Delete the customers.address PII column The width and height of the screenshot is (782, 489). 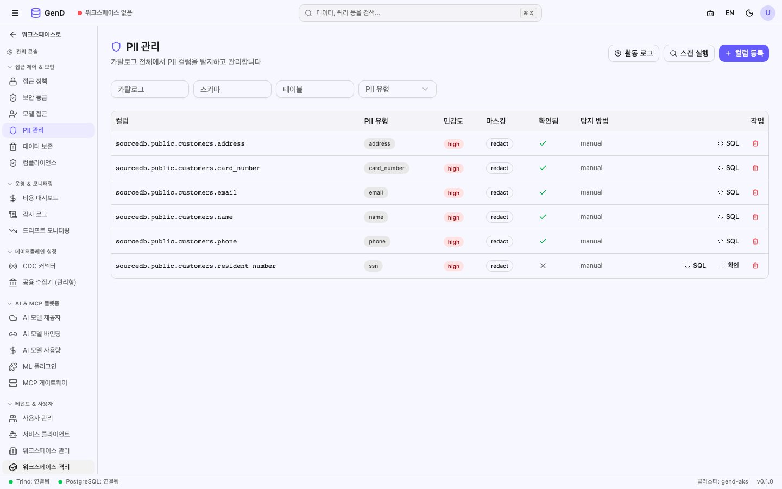[755, 143]
